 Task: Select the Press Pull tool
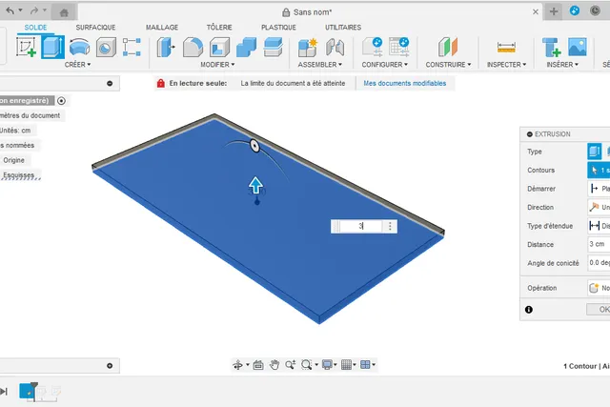(x=166, y=47)
